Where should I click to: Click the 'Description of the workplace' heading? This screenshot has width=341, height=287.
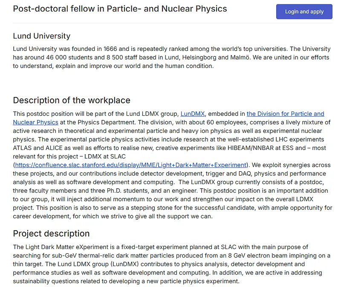click(x=72, y=100)
